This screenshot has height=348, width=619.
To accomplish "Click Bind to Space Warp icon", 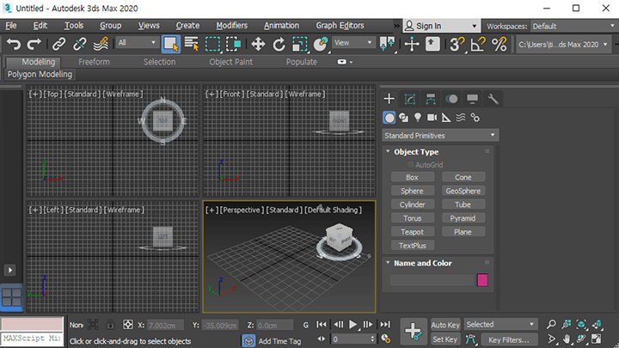I will coord(101,44).
